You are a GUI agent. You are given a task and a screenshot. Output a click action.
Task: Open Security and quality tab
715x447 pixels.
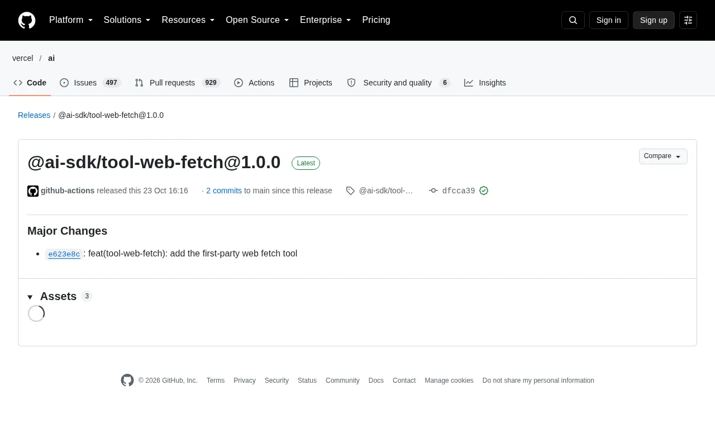398,83
